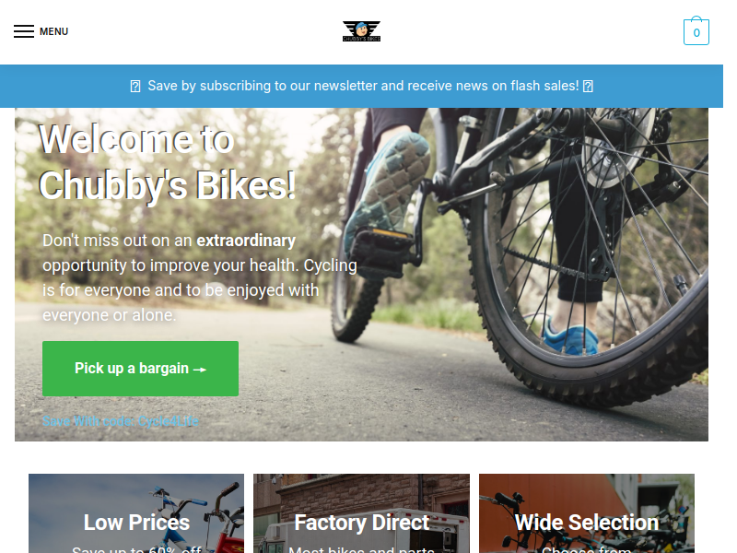This screenshot has height=553, width=737.
Task: Open the Chubby's Bikes logo
Action: [361, 31]
